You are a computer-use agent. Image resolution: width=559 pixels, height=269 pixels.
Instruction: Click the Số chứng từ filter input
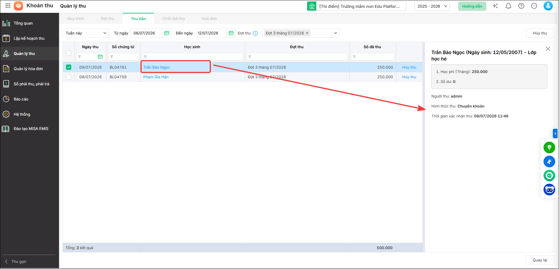[124, 57]
